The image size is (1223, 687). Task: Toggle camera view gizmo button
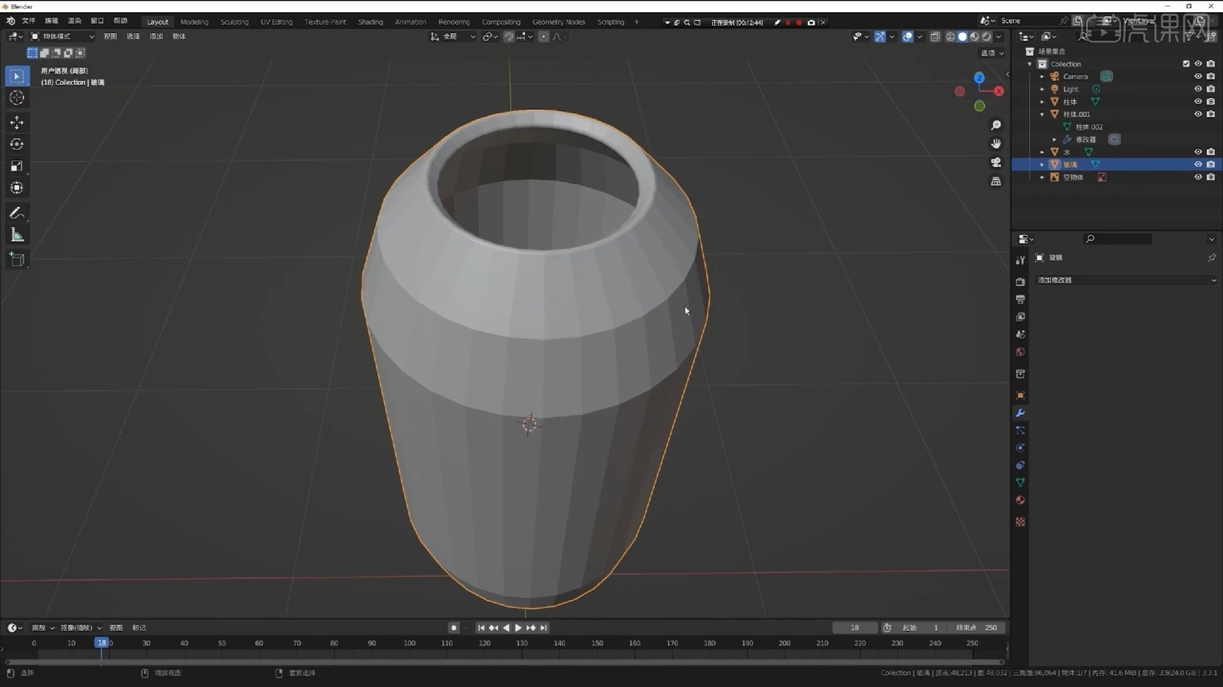click(x=996, y=162)
